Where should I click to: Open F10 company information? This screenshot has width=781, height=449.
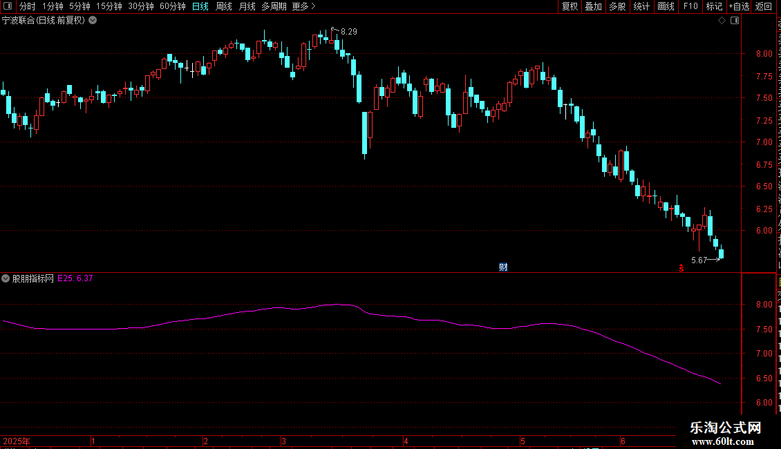click(x=690, y=6)
